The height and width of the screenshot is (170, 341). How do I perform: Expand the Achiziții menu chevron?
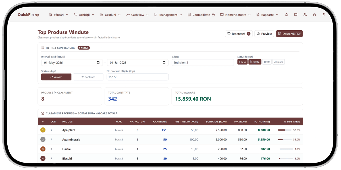click(x=93, y=15)
